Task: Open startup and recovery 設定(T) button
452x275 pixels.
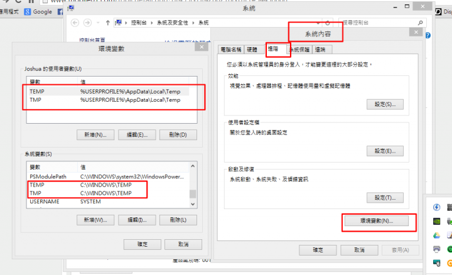Action: coord(385,198)
